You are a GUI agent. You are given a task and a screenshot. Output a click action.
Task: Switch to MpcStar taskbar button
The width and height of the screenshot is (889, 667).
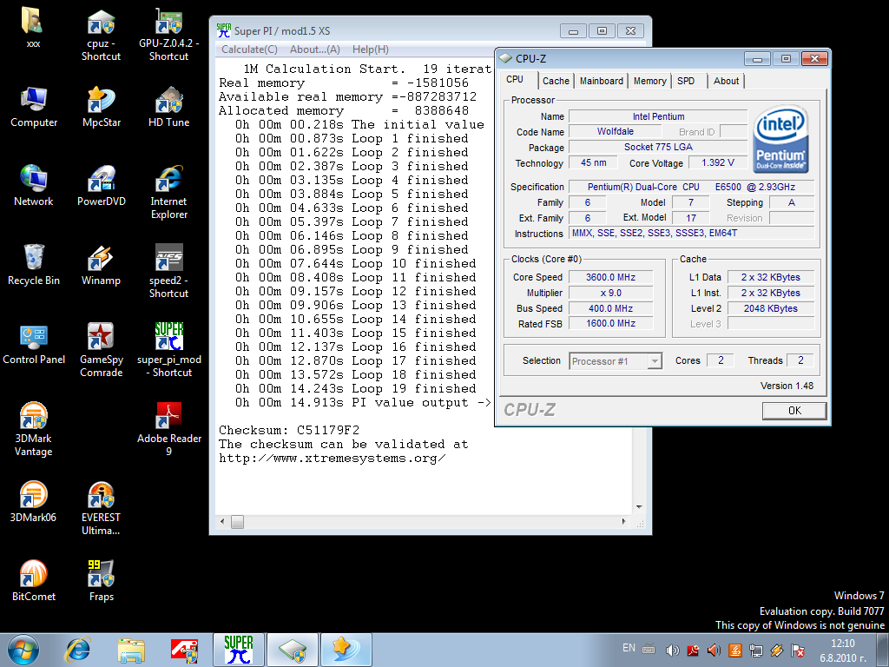(x=346, y=650)
